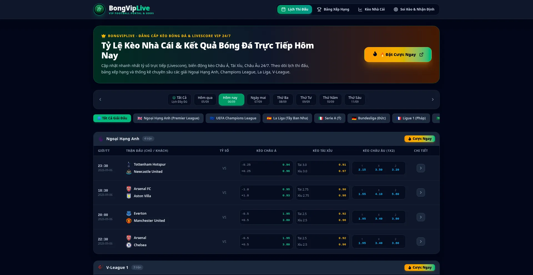The image size is (533, 275).
Task: Expand details for Arsenal vs Chelsea
Action: coord(421,241)
